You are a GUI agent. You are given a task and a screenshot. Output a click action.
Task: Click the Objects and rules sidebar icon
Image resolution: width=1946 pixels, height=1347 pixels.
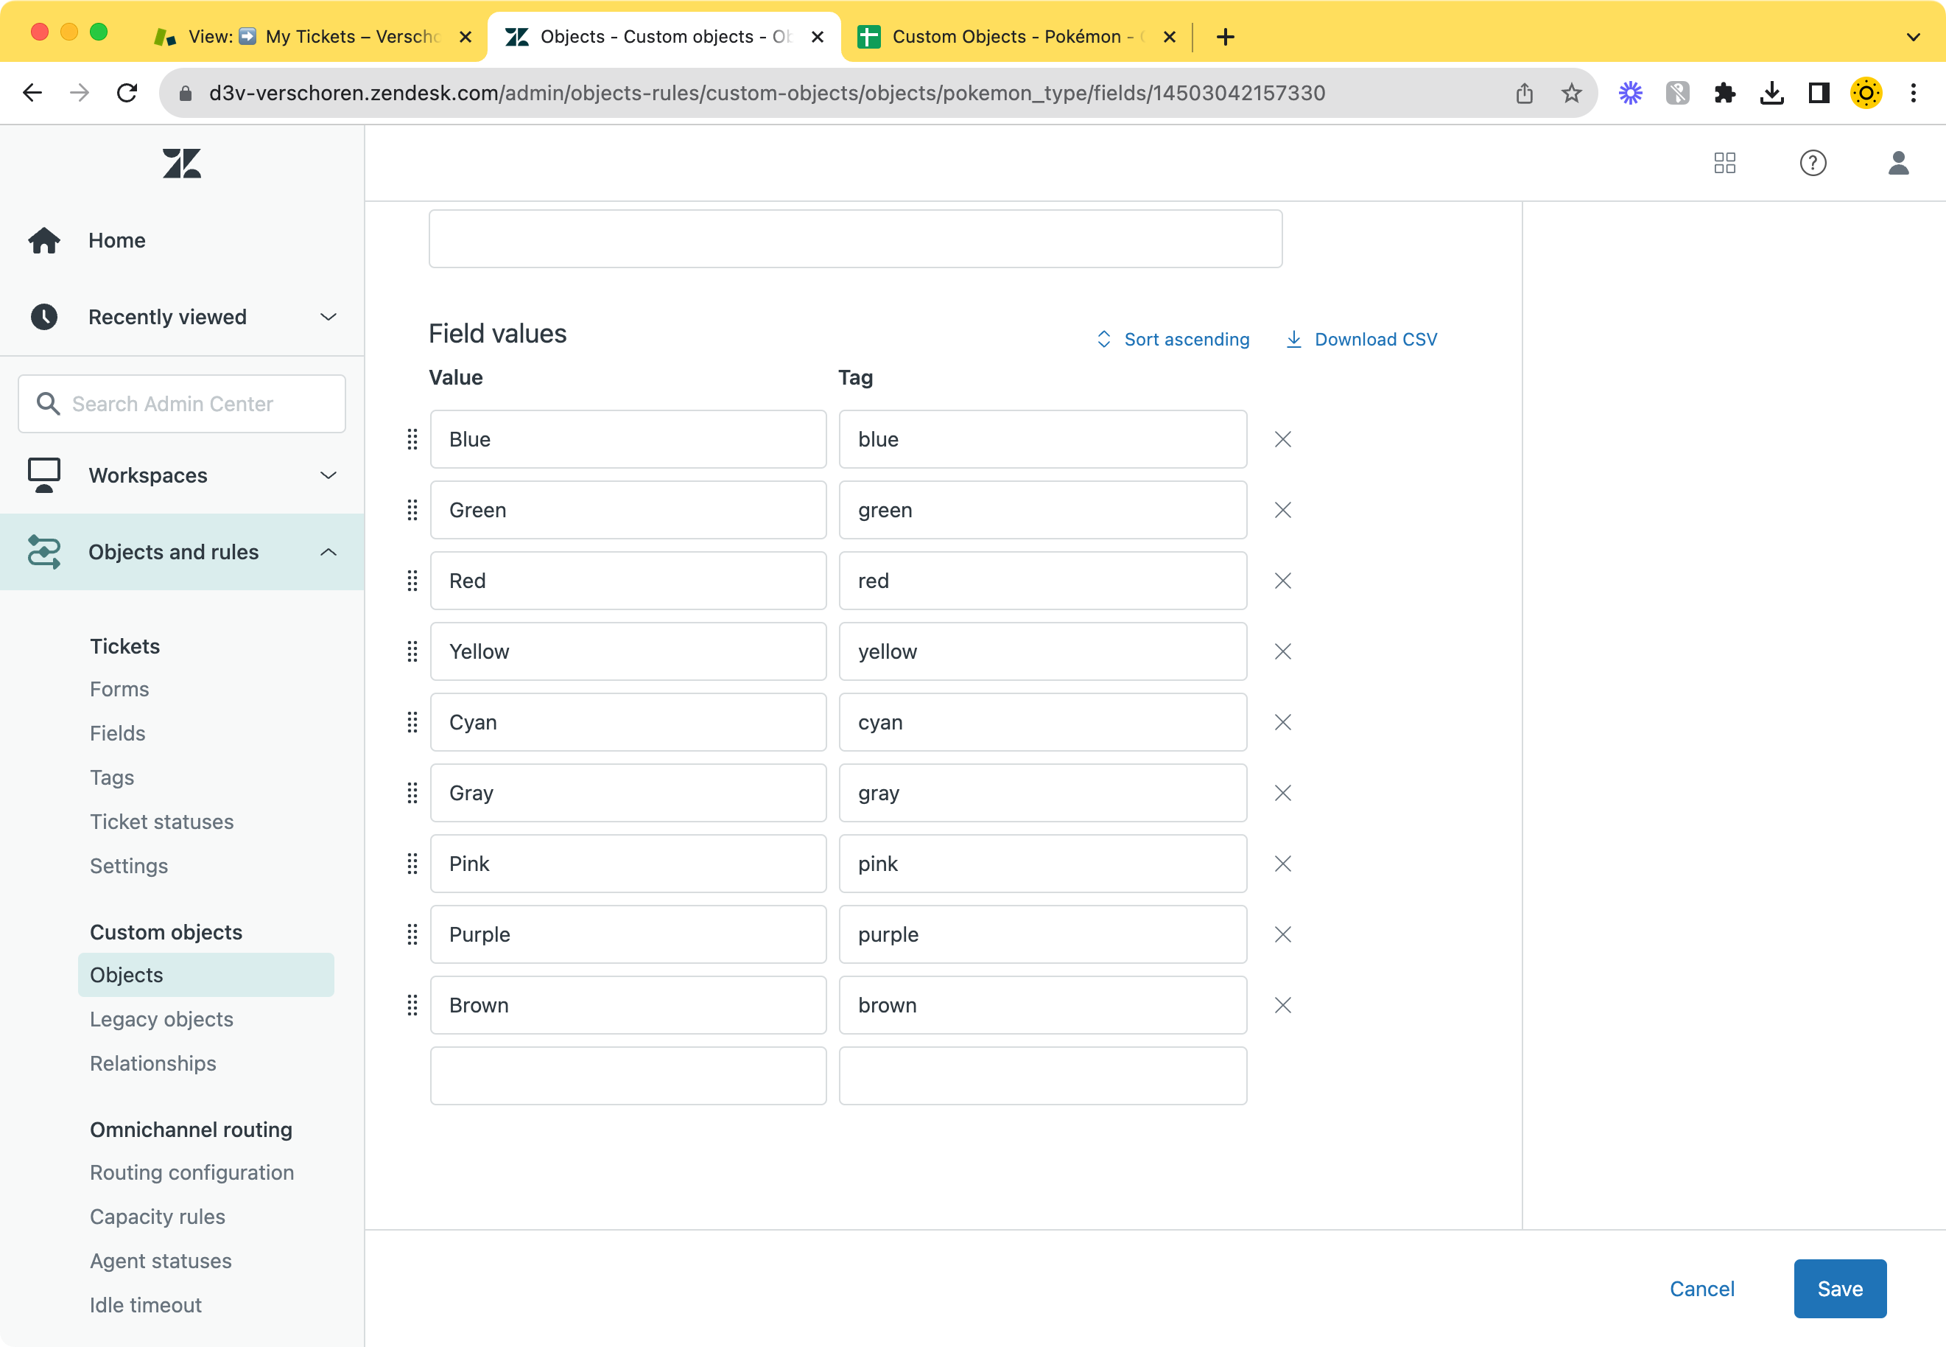[43, 551]
